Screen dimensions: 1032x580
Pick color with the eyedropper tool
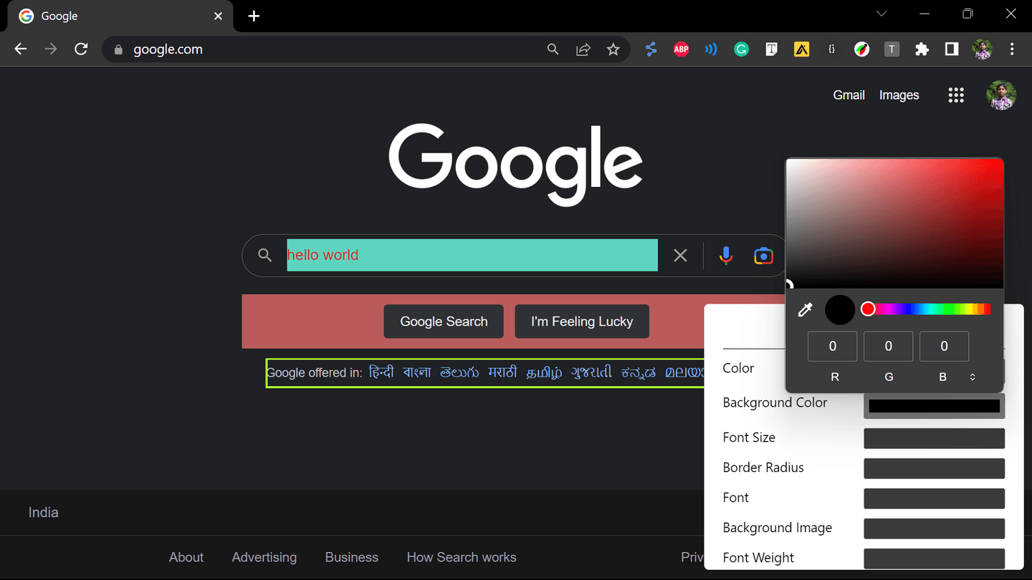pos(806,309)
